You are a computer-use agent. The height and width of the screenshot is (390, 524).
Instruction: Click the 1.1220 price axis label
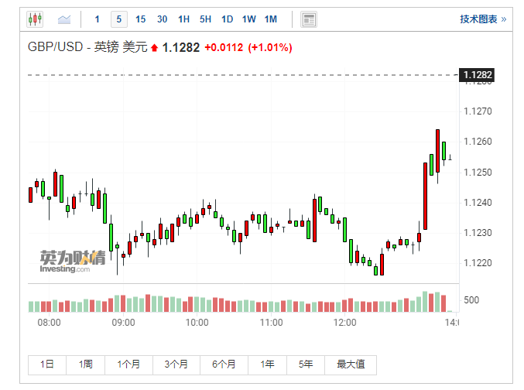pos(478,263)
